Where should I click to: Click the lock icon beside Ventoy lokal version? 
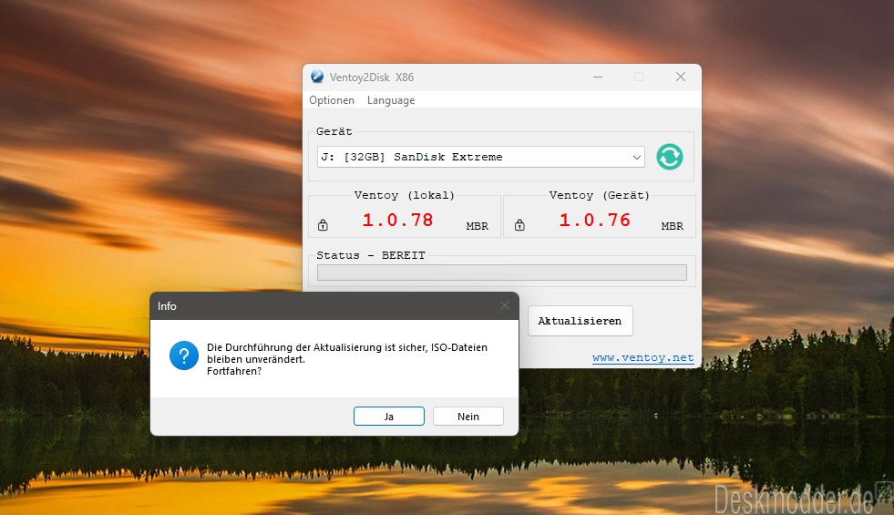coord(323,225)
